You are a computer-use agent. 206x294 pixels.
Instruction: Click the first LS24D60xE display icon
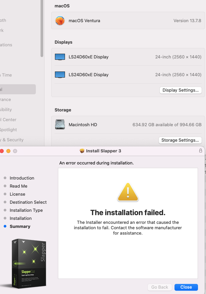60,57
